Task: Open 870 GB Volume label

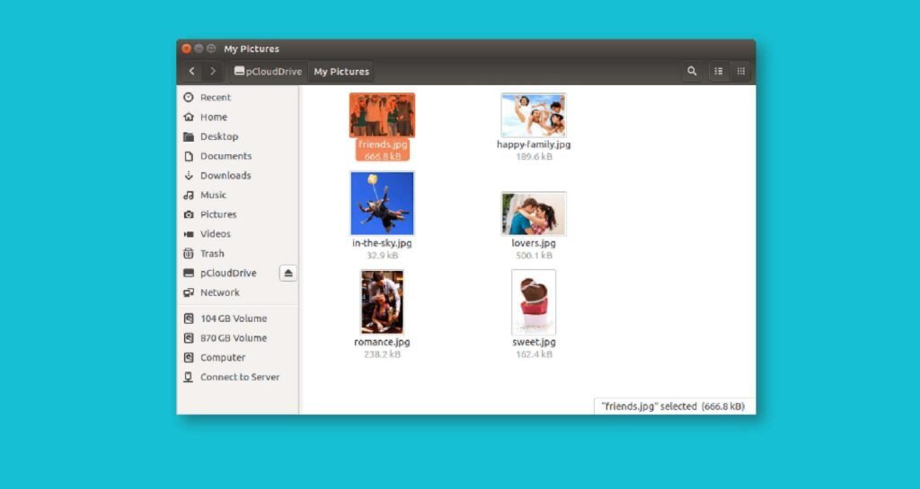Action: point(234,338)
